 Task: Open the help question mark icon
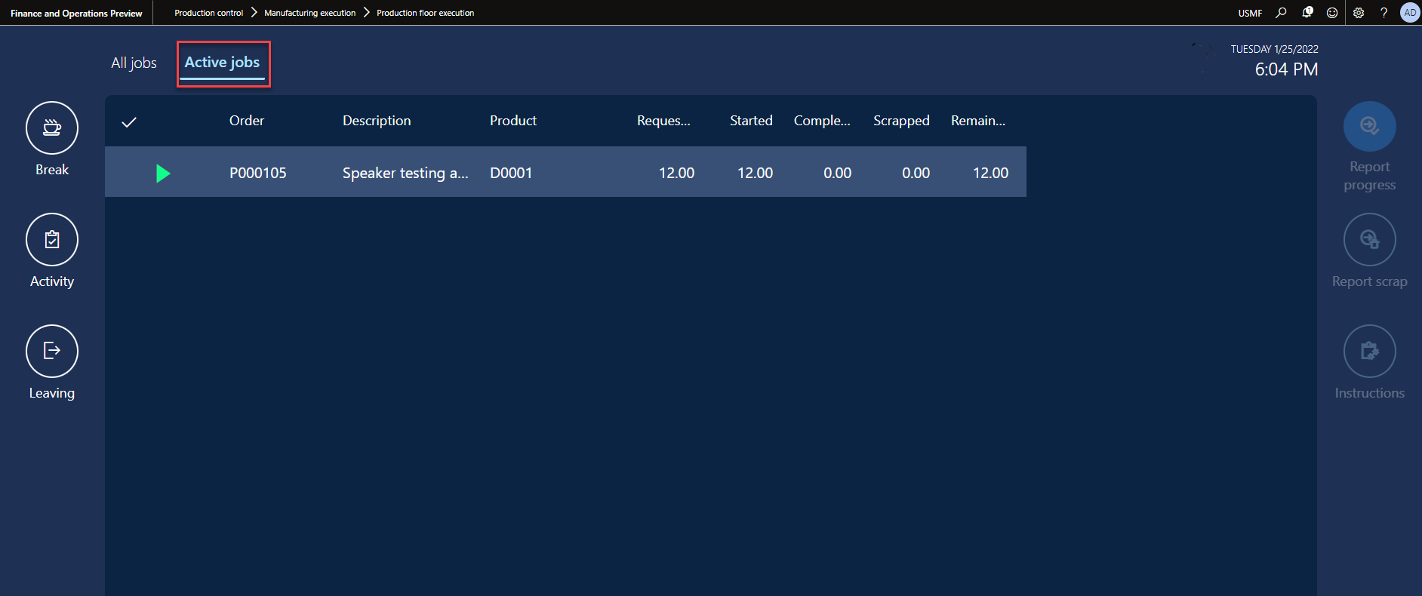click(1384, 13)
